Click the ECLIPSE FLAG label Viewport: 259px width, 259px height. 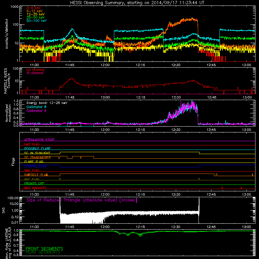point(35,166)
